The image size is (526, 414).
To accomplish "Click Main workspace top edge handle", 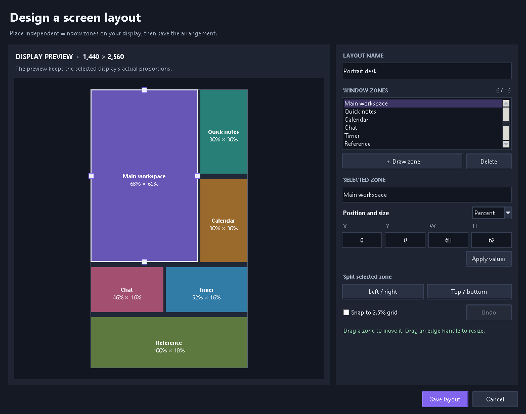I will (144, 90).
